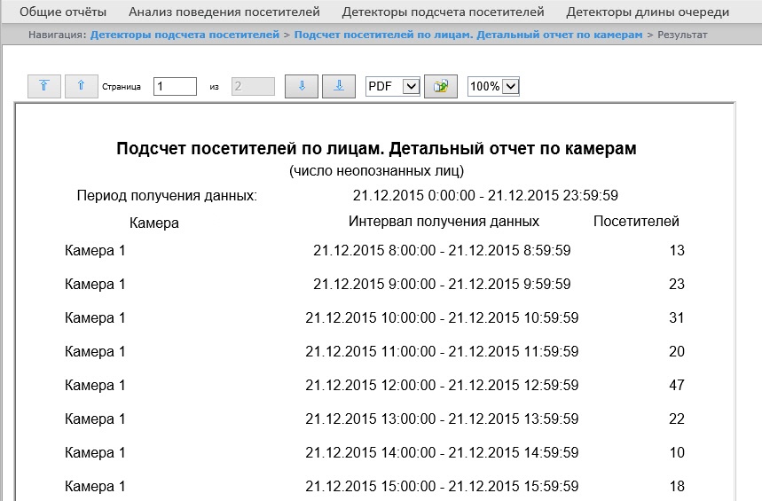Click the Результат breadcrumb item

click(x=682, y=35)
